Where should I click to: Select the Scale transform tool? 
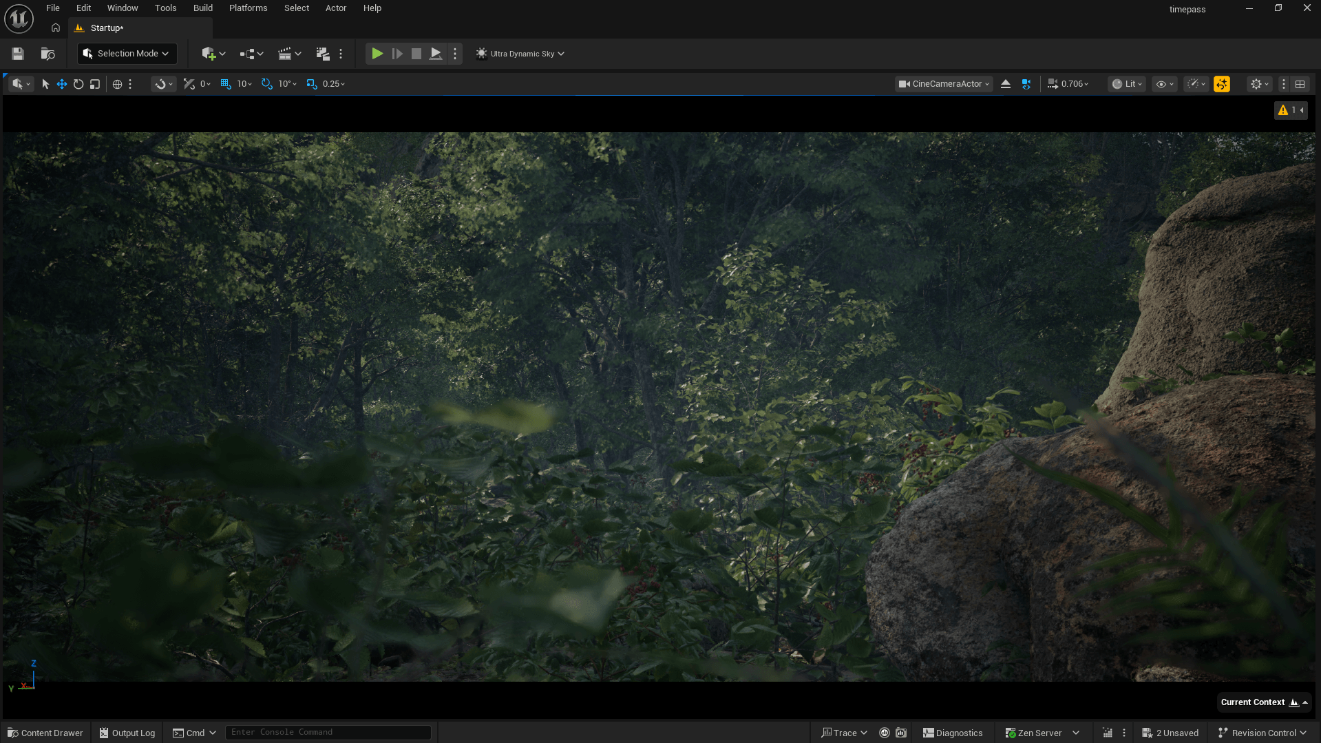coord(95,84)
